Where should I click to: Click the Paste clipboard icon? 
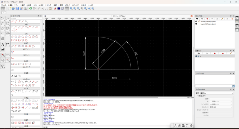50,9
